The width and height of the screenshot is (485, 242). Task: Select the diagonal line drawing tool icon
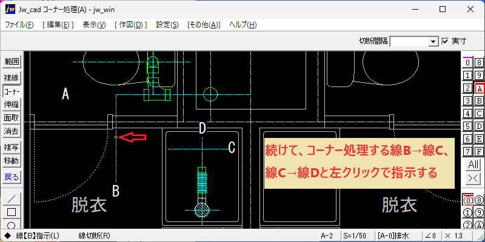(x=11, y=198)
